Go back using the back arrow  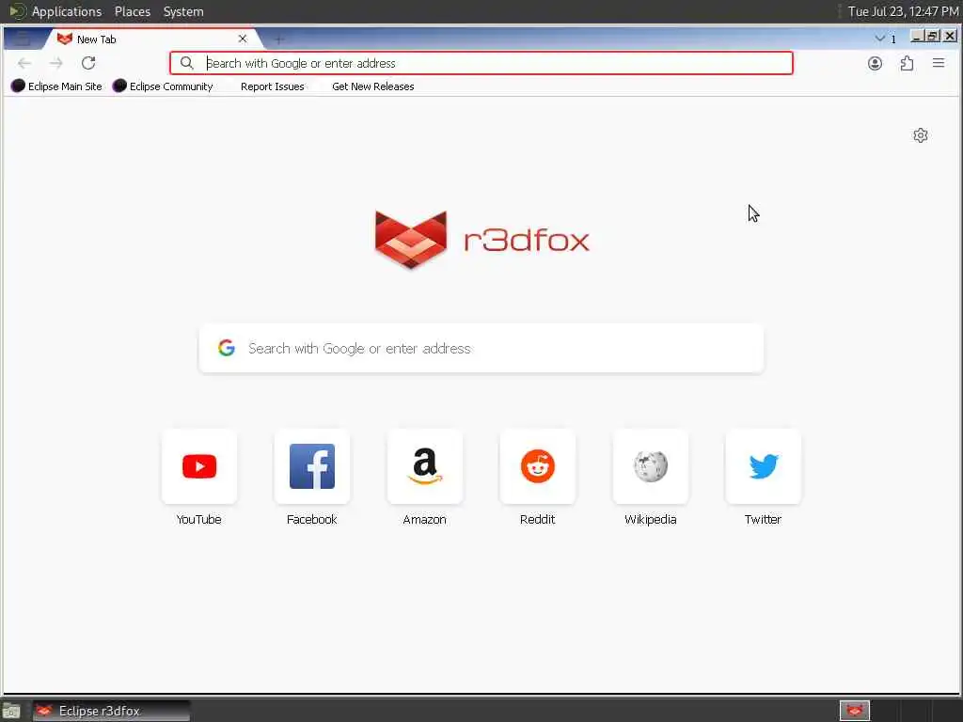pos(24,63)
